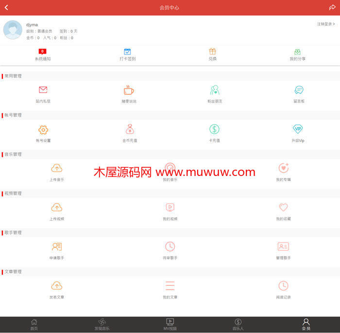
Task: Switch to the 首页 home tab
Action: [34, 324]
